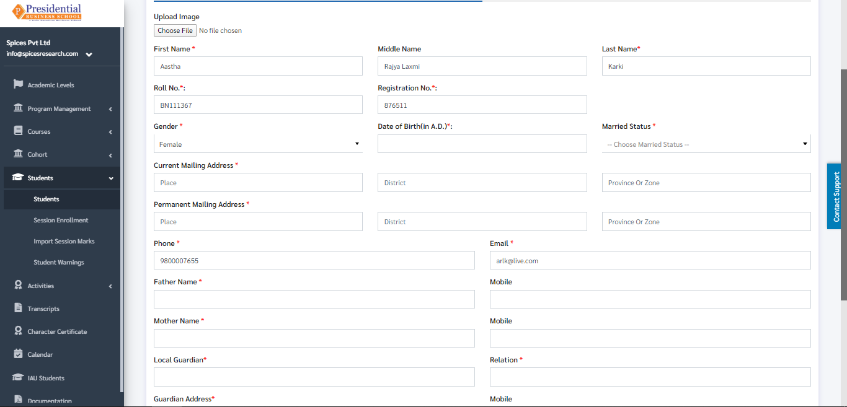Click the Middle Name field with Rajya Laxmi
Screen dimensions: 847x407
482,66
